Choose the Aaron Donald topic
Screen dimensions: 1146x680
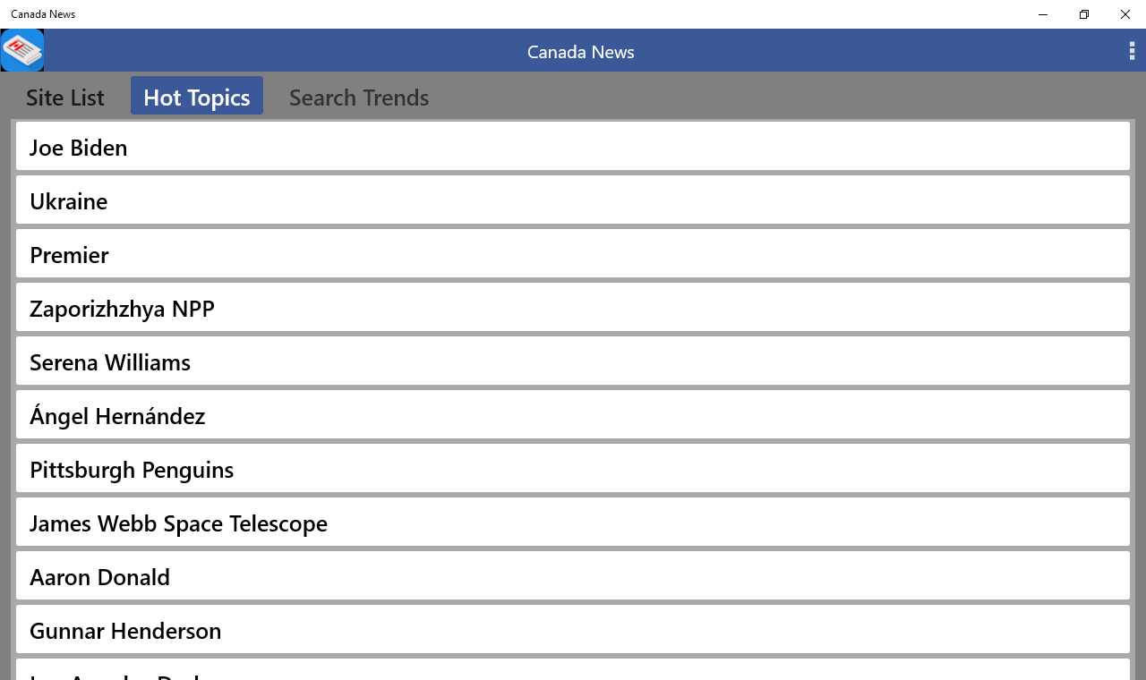pos(573,576)
